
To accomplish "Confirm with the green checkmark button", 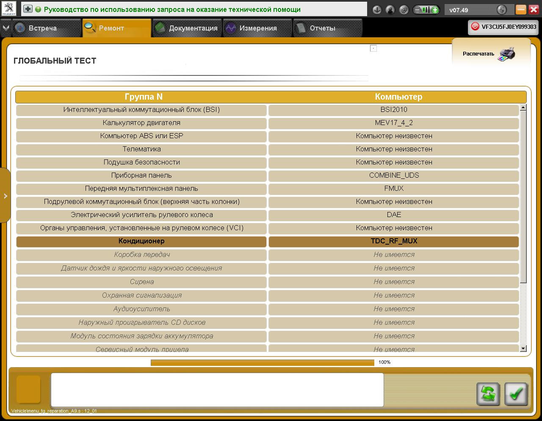I will (x=515, y=394).
